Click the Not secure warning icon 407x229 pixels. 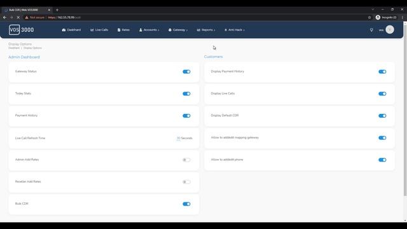tap(27, 17)
